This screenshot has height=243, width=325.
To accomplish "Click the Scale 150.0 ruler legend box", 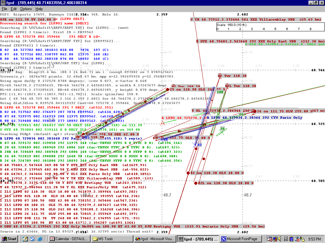I will click(270, 27).
